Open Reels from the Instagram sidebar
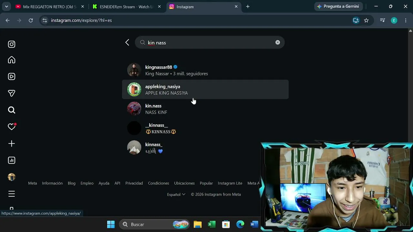This screenshot has height=232, width=413. pyautogui.click(x=12, y=77)
